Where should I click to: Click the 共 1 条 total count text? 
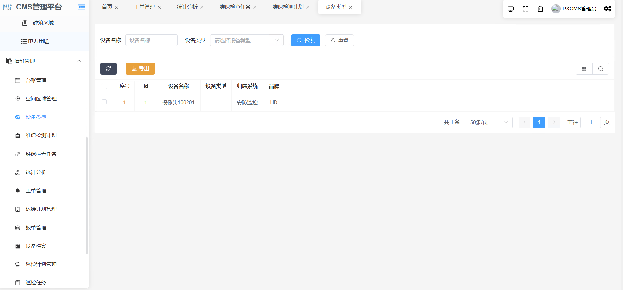click(452, 122)
